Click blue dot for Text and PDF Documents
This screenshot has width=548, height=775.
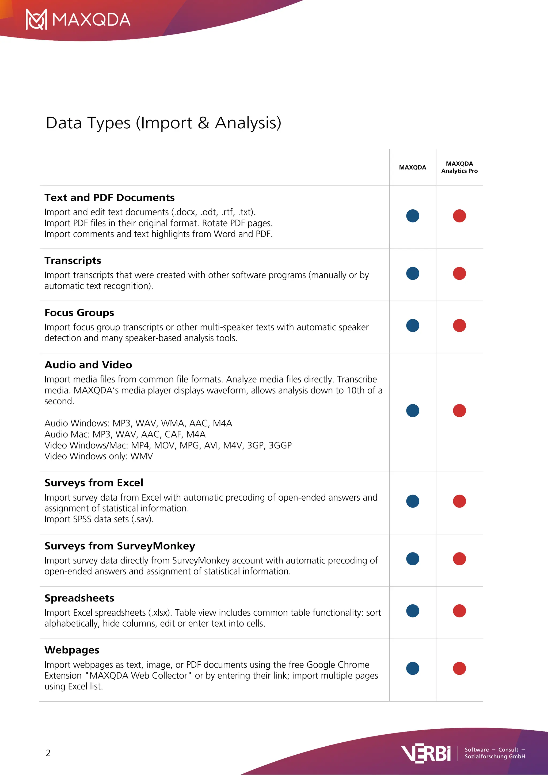pos(413,216)
